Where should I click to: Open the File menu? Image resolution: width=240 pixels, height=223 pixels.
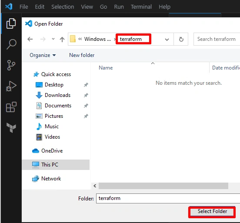coord(24,7)
